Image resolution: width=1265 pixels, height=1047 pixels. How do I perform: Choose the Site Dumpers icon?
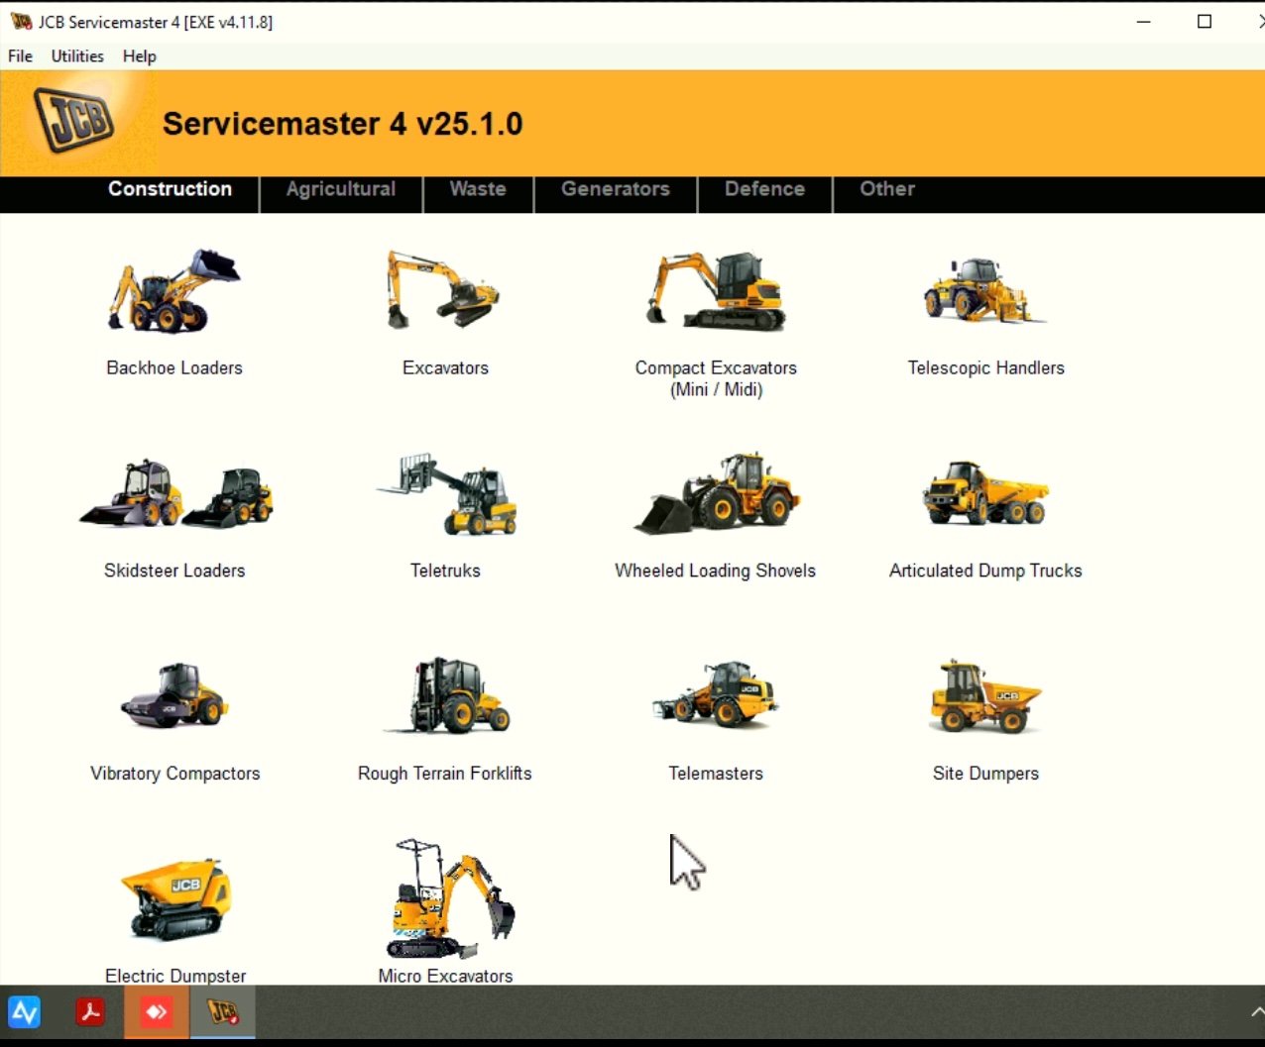click(x=985, y=696)
